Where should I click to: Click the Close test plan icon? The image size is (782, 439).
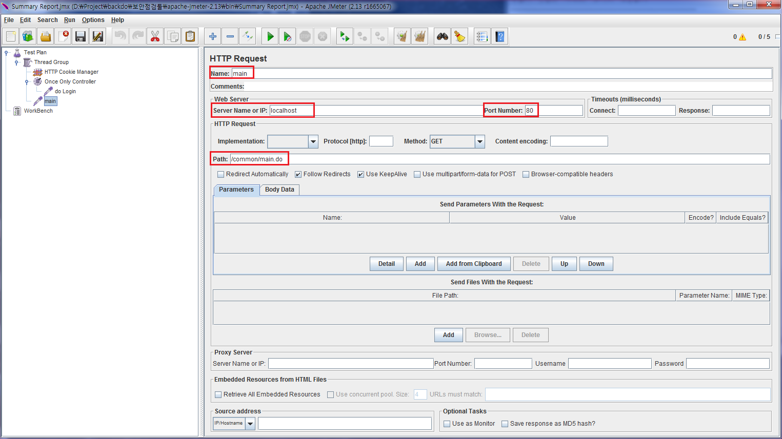click(63, 36)
